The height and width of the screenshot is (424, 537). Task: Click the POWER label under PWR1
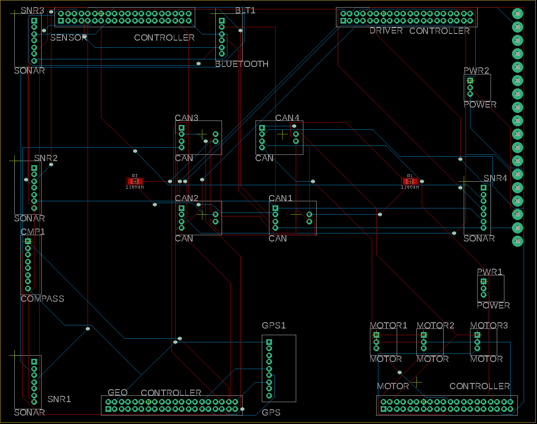pos(493,305)
